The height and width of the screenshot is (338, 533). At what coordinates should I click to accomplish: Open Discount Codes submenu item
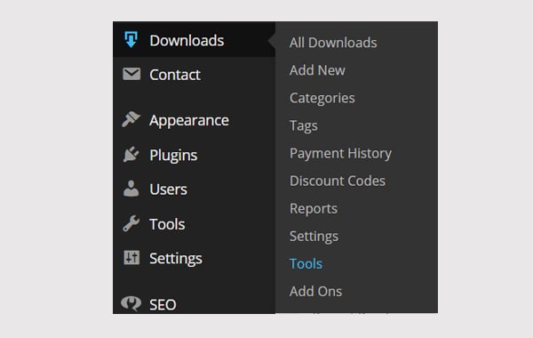pyautogui.click(x=338, y=181)
